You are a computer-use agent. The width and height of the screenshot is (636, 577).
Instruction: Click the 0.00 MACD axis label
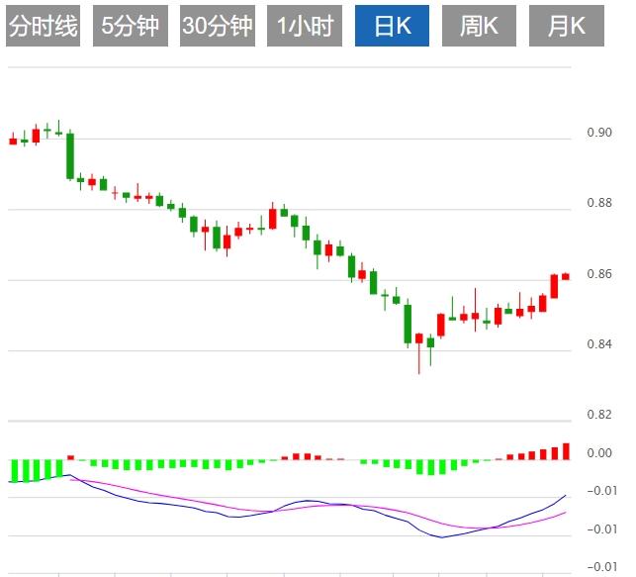pyautogui.click(x=599, y=453)
